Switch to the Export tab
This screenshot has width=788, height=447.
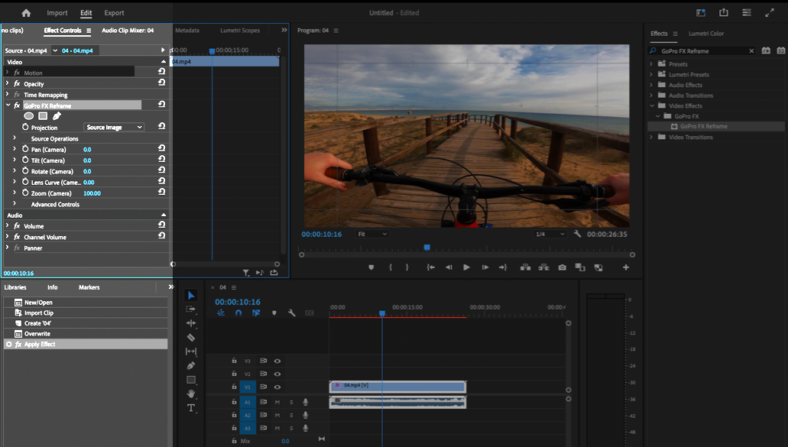coord(114,13)
